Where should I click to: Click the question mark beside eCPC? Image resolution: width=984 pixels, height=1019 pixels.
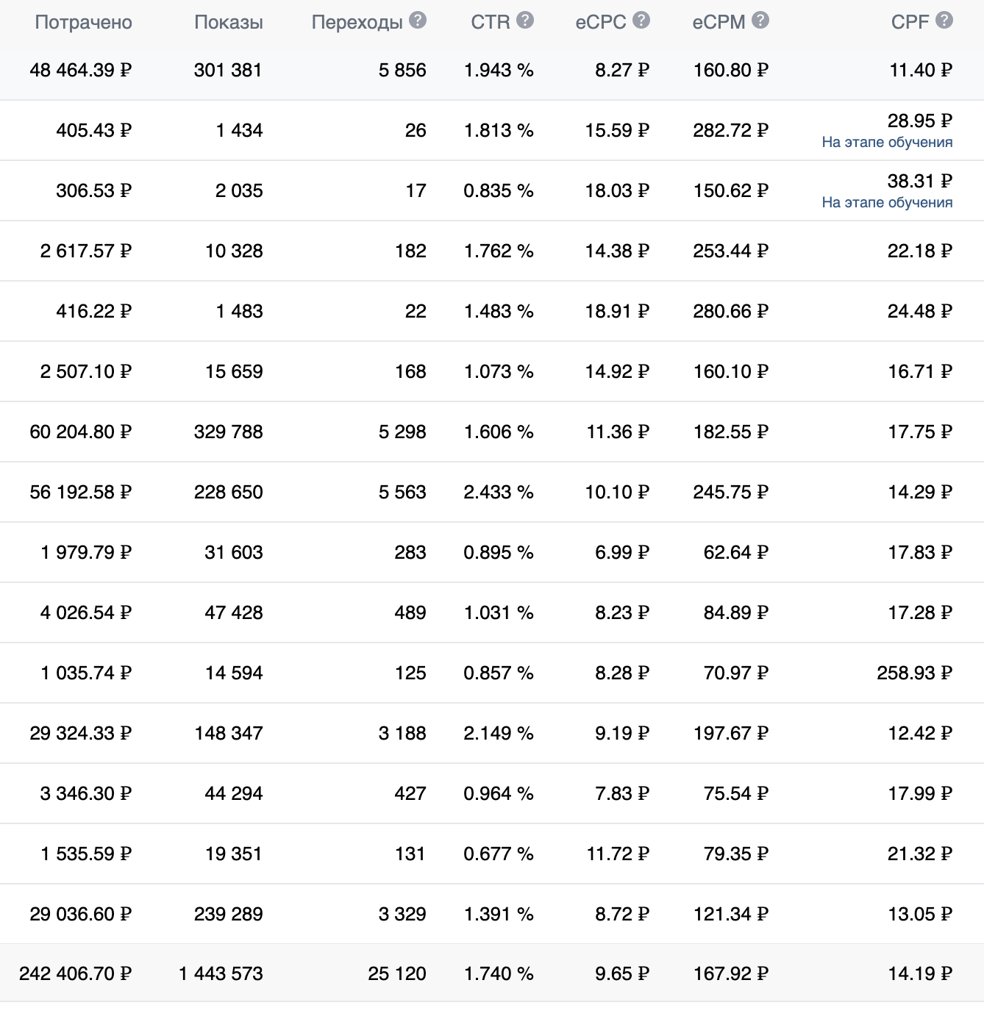(x=641, y=20)
